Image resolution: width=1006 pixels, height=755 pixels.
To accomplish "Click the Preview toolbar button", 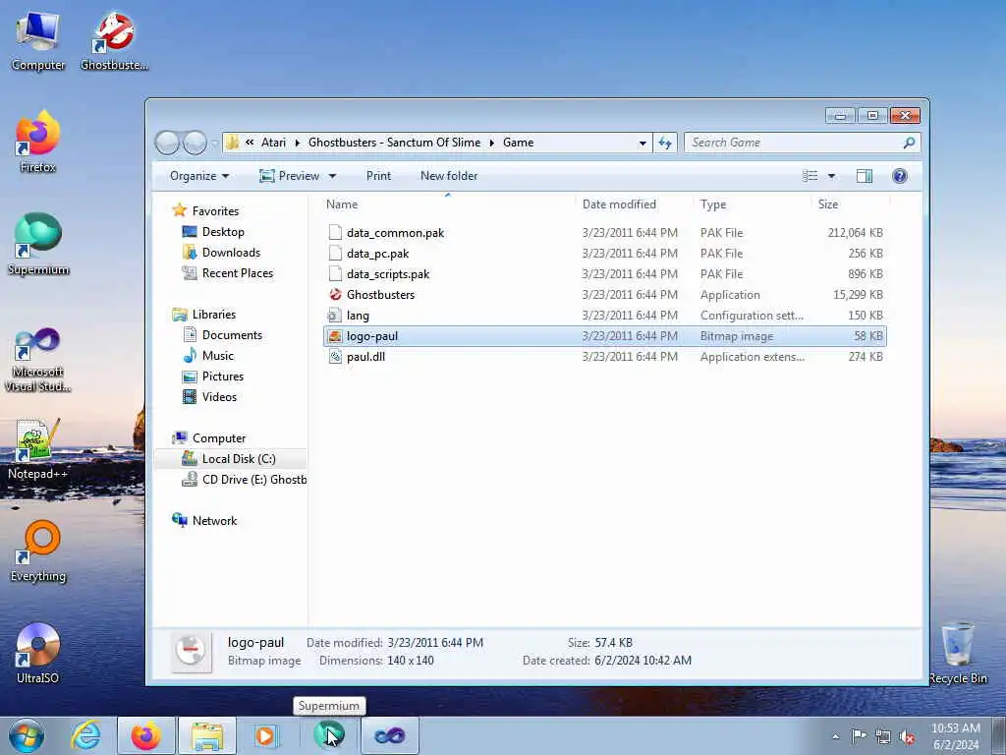I will pos(290,176).
